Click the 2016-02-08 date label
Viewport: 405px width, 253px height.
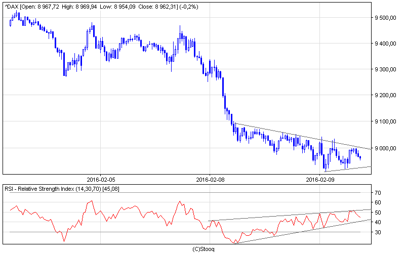210,180
